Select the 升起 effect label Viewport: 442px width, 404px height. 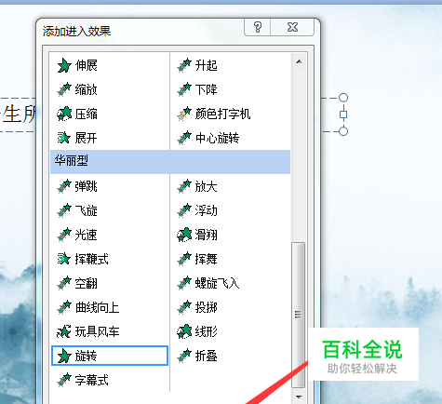point(207,65)
